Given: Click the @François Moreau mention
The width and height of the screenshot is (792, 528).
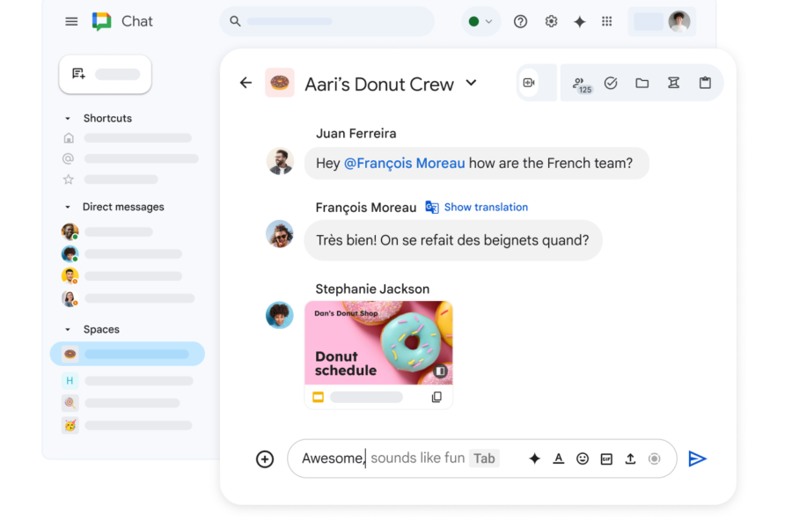Looking at the screenshot, I should coord(404,163).
